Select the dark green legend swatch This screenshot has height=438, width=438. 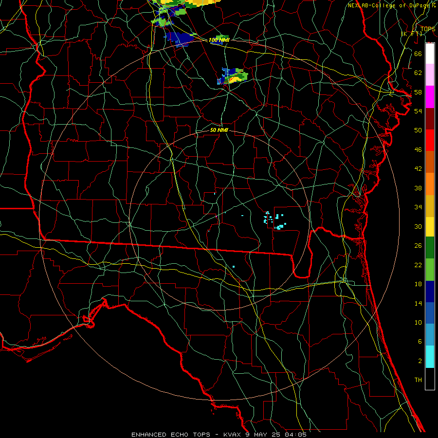[x=430, y=248]
